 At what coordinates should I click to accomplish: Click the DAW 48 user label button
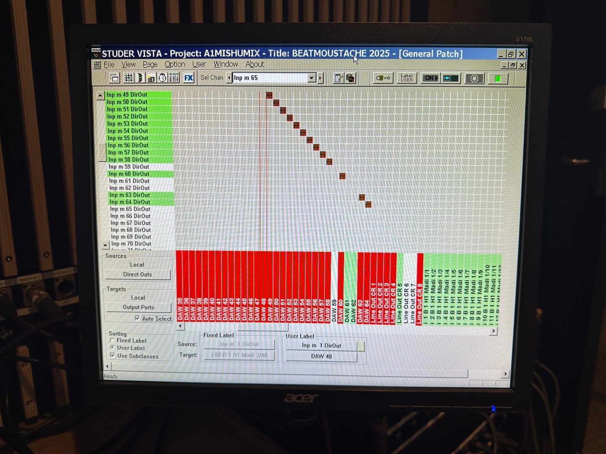tap(322, 356)
